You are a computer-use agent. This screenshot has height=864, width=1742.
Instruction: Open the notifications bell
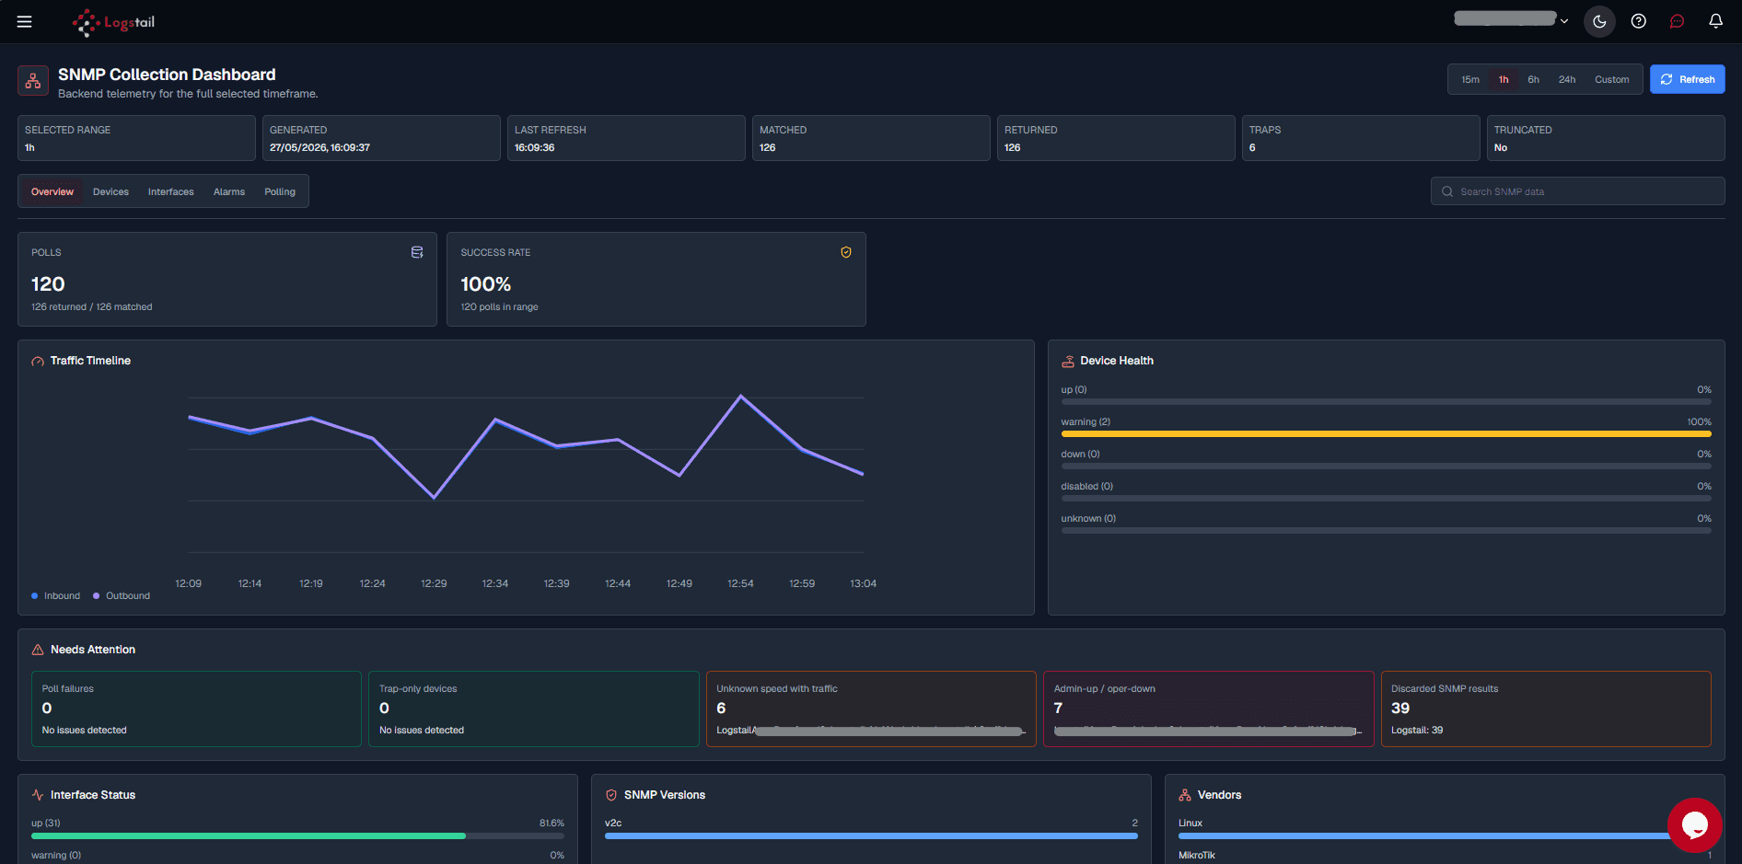point(1715,21)
